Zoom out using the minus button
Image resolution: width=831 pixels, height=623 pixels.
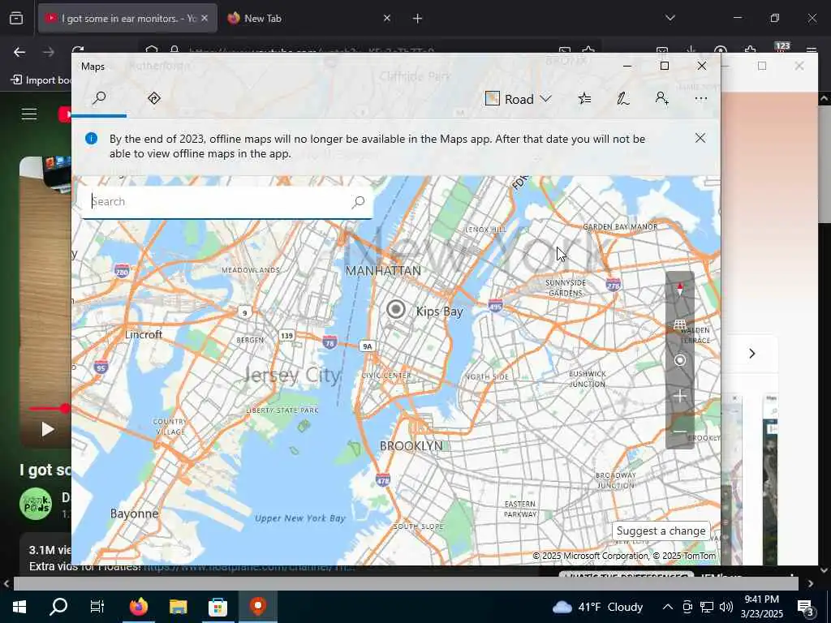pyautogui.click(x=680, y=432)
